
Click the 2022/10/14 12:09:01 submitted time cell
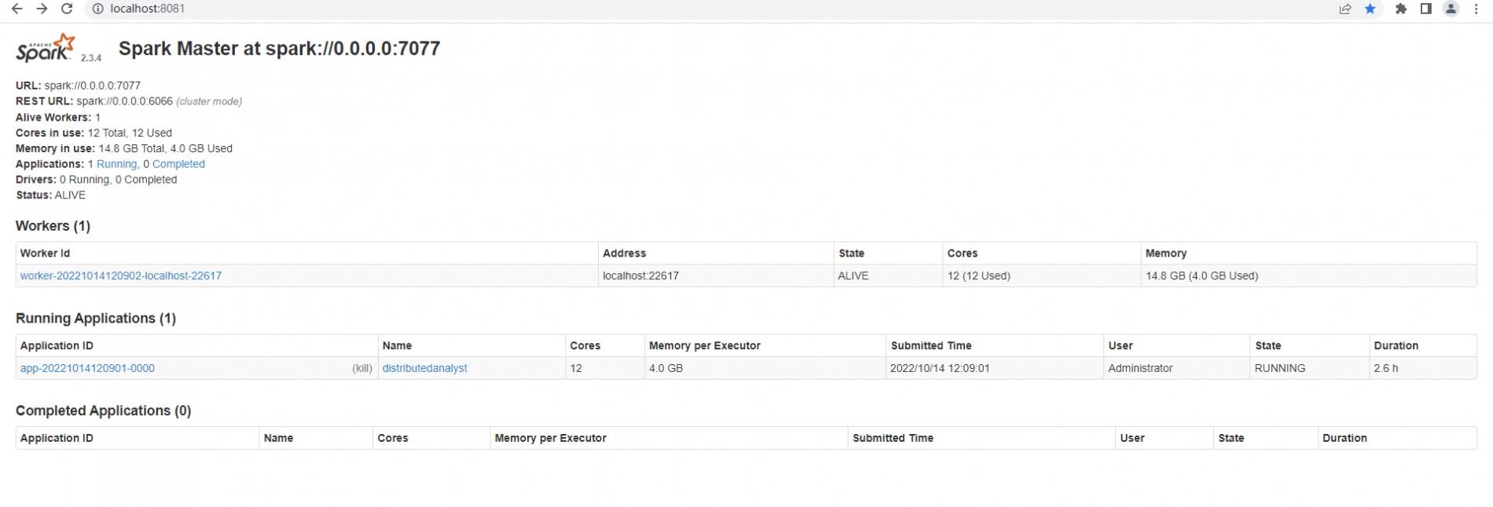click(x=995, y=368)
